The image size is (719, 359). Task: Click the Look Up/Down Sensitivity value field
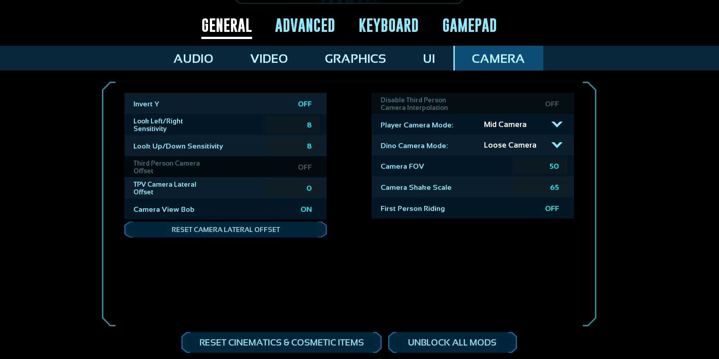coord(293,146)
